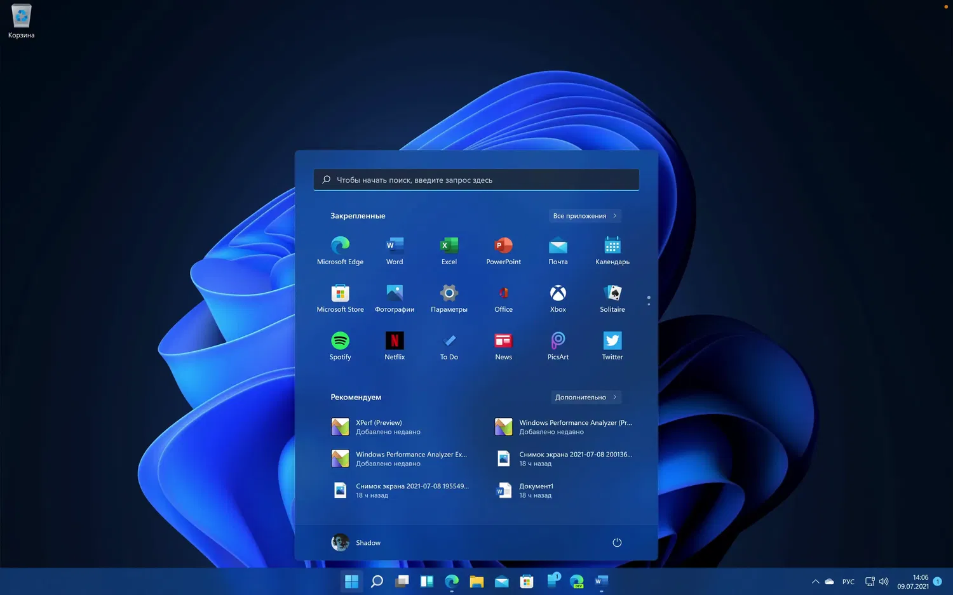
Task: Open the To Do app
Action: [449, 345]
